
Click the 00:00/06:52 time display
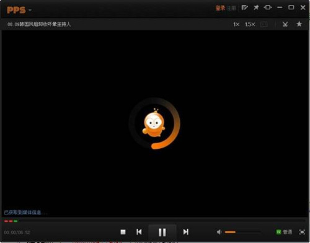[17, 232]
